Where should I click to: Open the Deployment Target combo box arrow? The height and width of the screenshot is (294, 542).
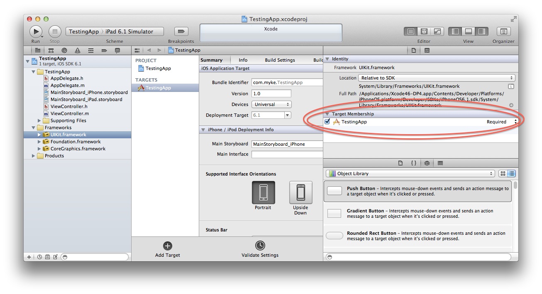coord(287,115)
